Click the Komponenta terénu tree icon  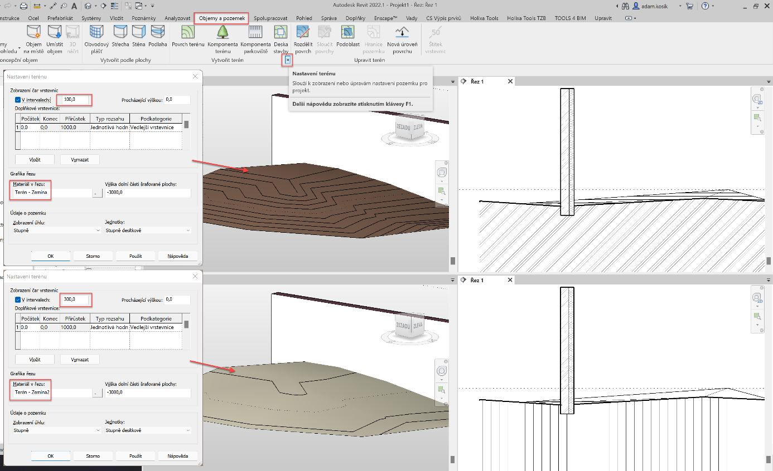pos(223,32)
